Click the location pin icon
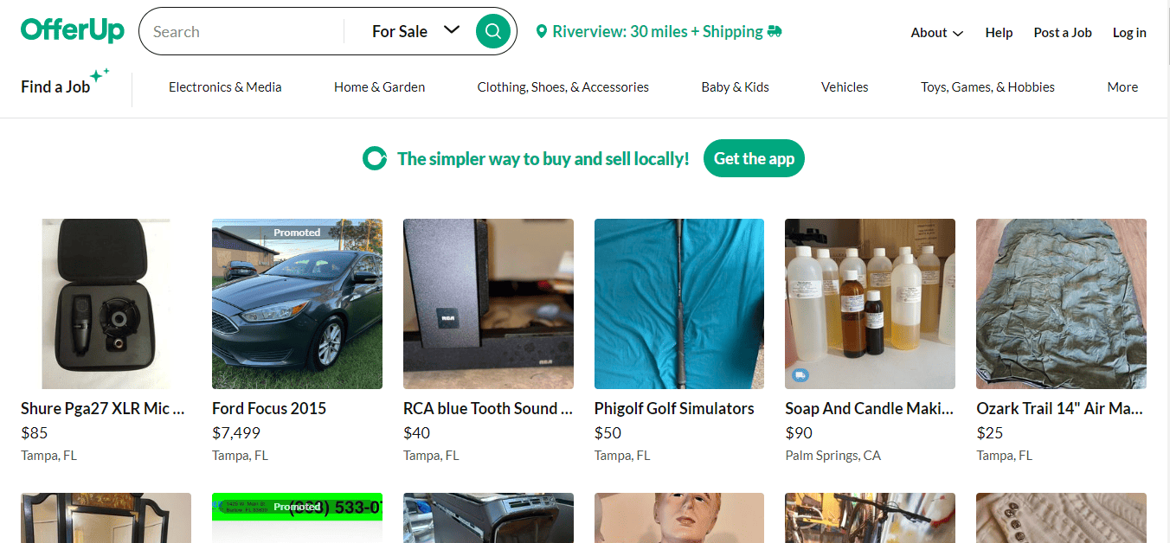The image size is (1170, 543). coord(542,32)
